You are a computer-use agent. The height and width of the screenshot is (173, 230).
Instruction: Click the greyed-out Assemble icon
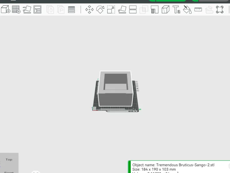pyautogui.click(x=209, y=10)
